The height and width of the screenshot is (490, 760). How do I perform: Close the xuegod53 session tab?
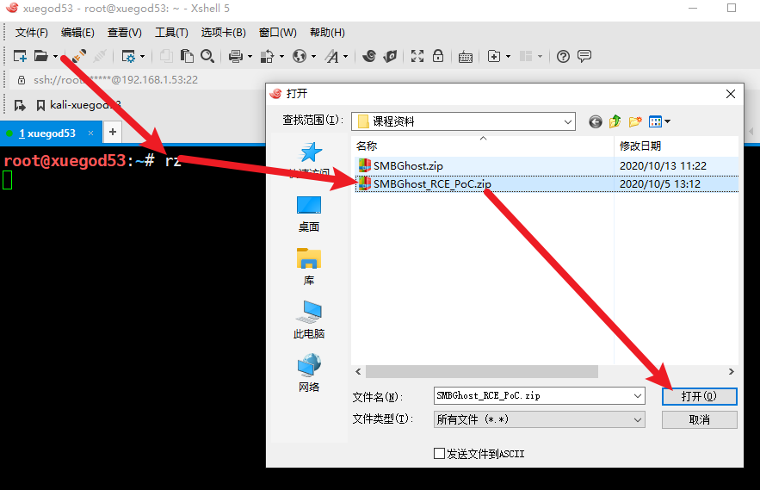point(90,133)
